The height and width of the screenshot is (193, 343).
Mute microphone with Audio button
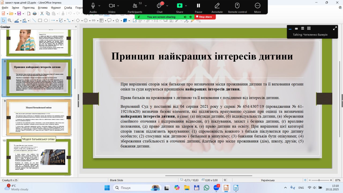tap(93, 7)
